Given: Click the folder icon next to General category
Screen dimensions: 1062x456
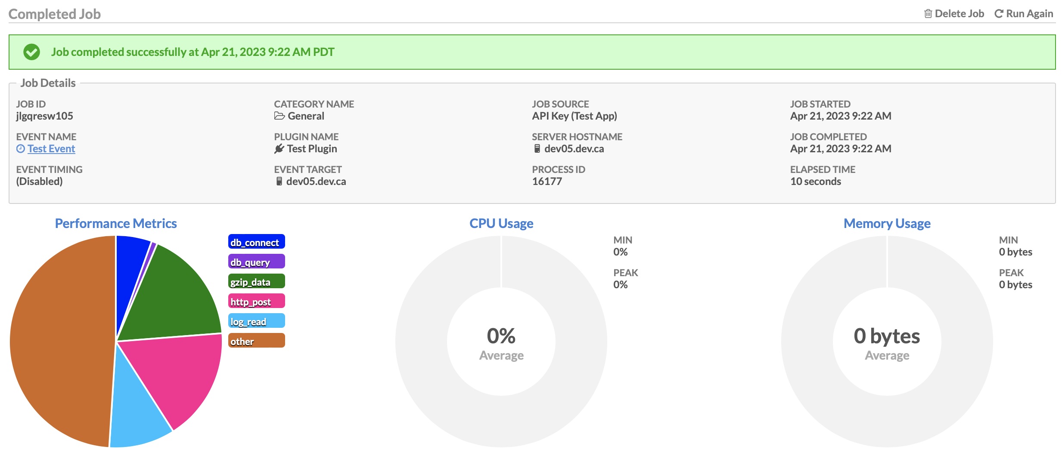Looking at the screenshot, I should (x=280, y=116).
